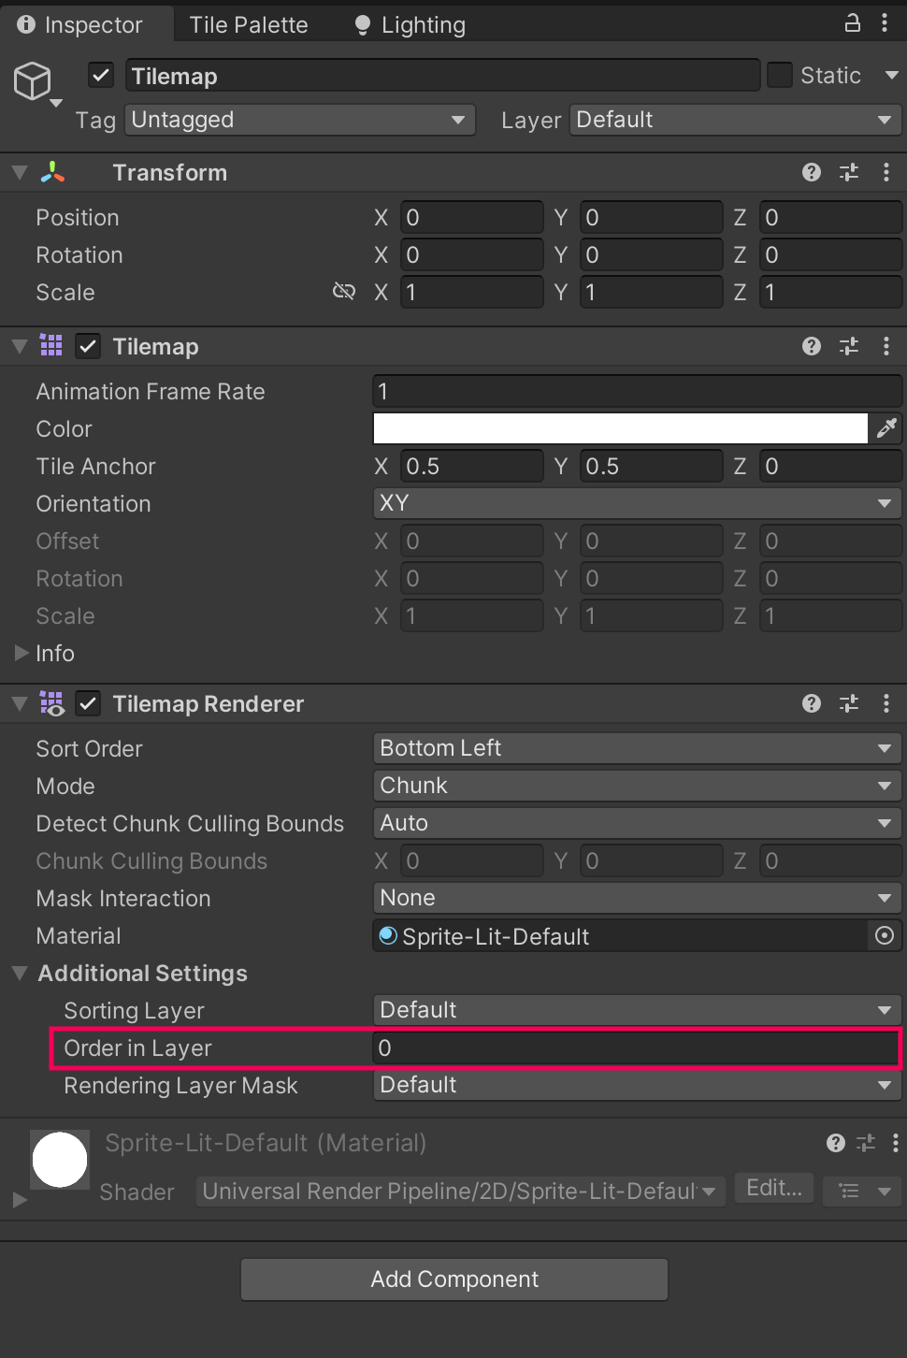Click the Order in Layer input field
The width and height of the screenshot is (907, 1358).
(636, 1047)
